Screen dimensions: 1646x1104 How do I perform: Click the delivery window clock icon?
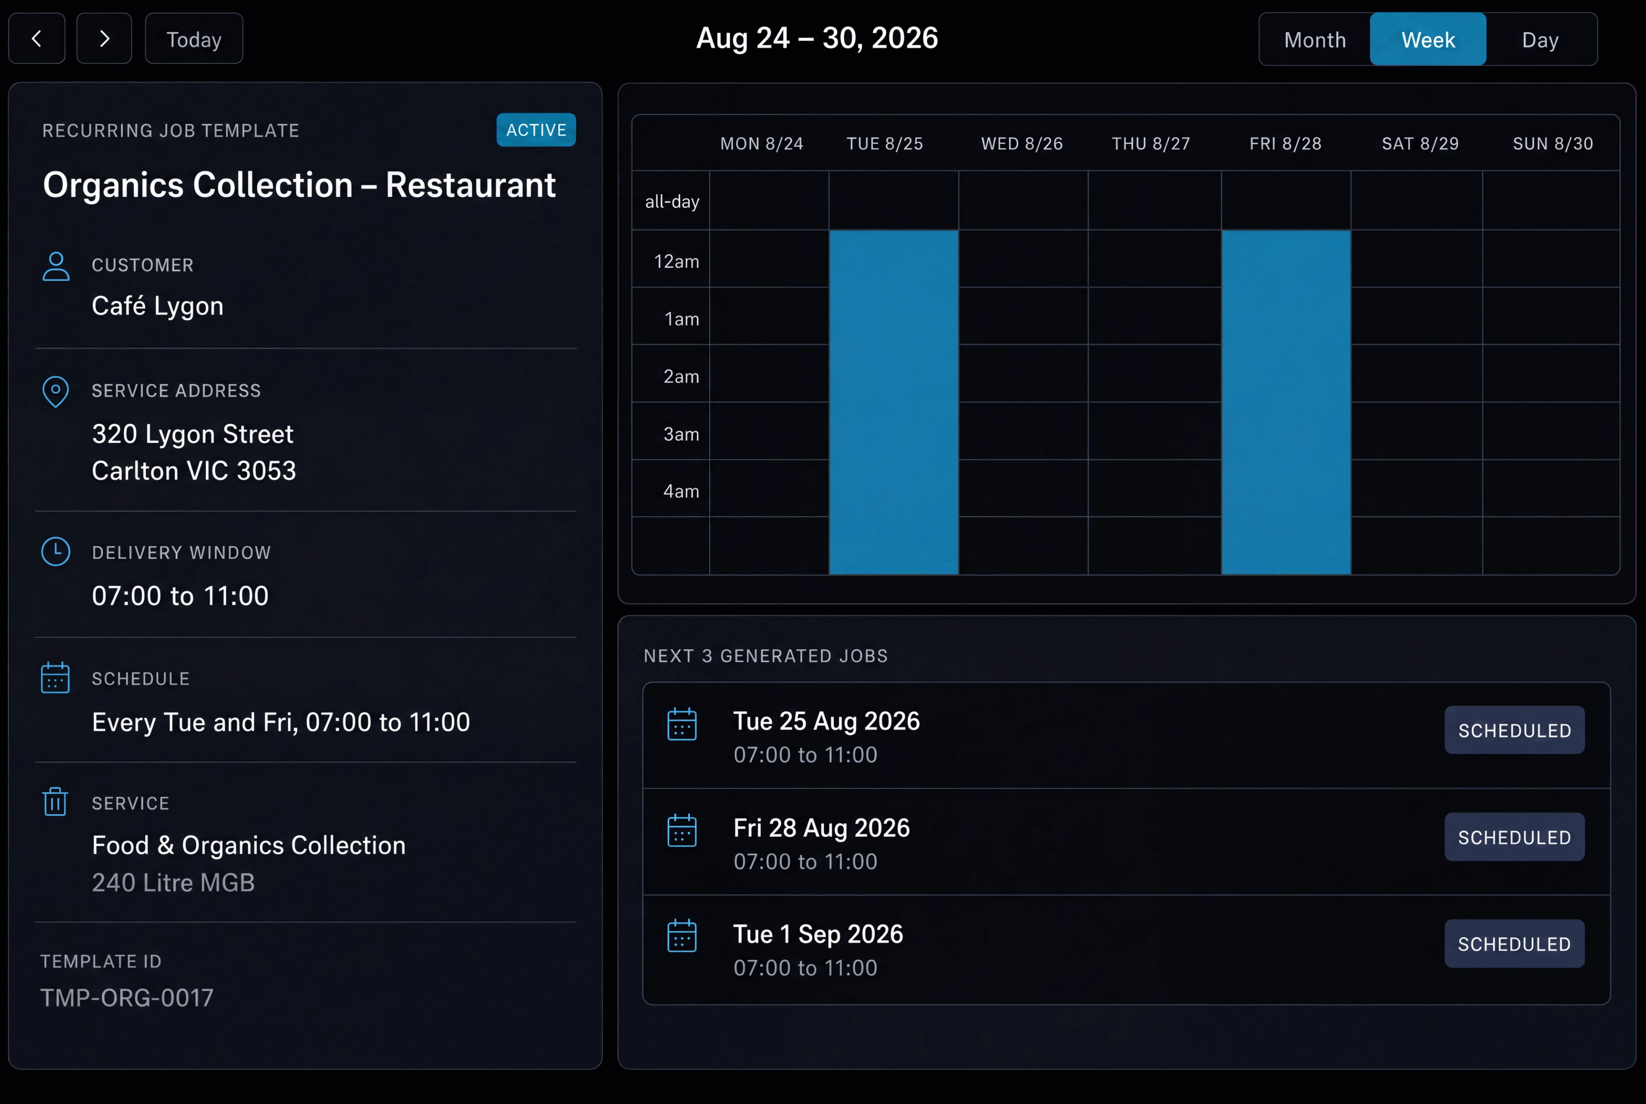click(56, 552)
